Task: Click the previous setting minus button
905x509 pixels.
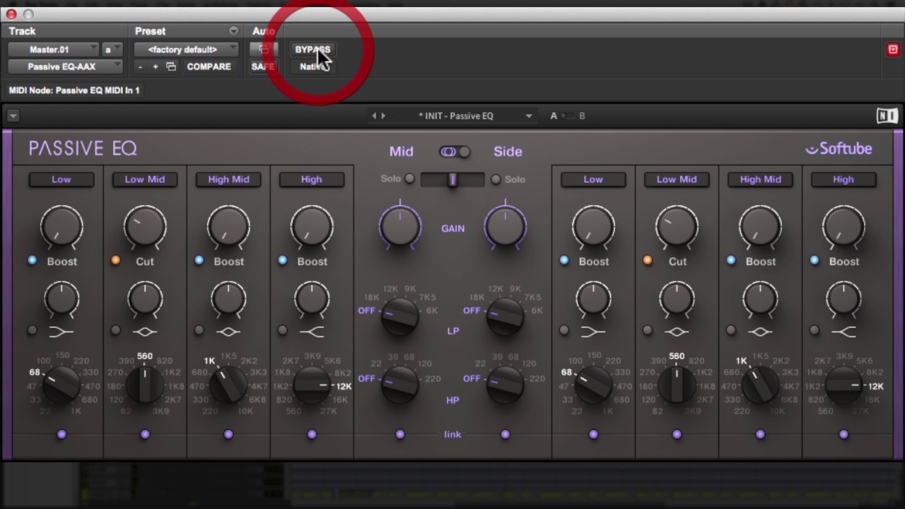Action: pyautogui.click(x=140, y=66)
